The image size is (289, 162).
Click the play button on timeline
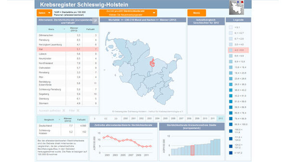point(95,118)
